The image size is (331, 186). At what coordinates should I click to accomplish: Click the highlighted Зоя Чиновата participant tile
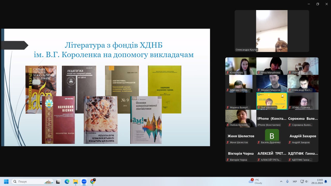[272, 101]
